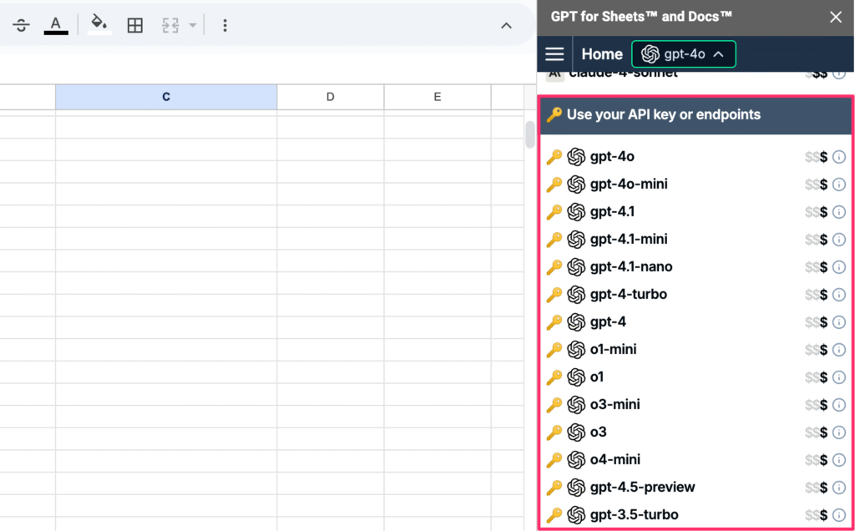Open the info icon for gpt-4-turbo
Viewport: 855px width, 531px height.
click(839, 295)
